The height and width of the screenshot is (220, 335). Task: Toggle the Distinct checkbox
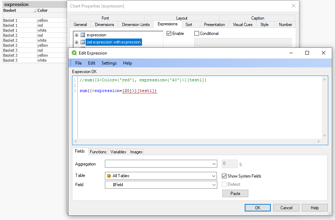pos(224,184)
